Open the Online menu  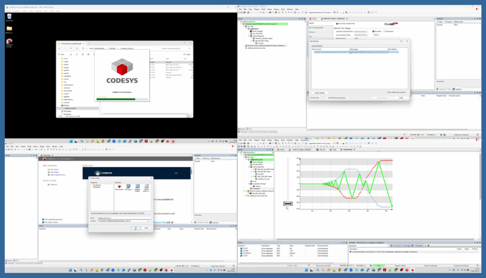[270, 140]
